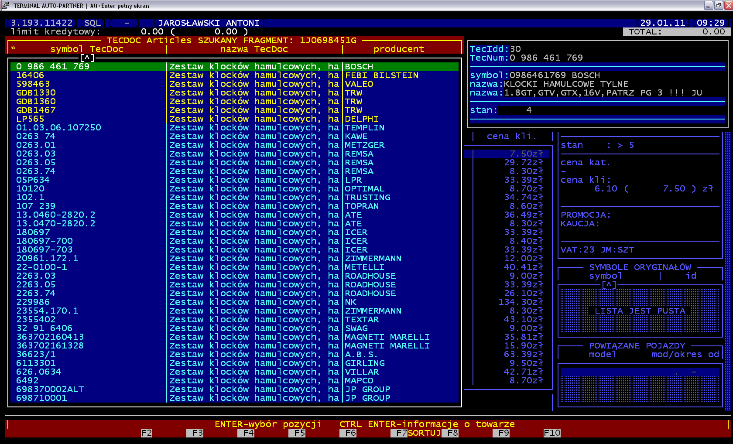Select row 363702160413 MAGNETI MARELLI
The image size is (733, 444).
[234, 337]
